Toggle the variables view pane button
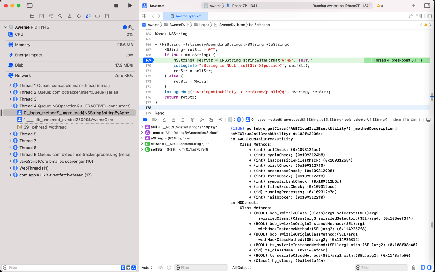The width and height of the screenshot is (435, 272). tap(423, 268)
